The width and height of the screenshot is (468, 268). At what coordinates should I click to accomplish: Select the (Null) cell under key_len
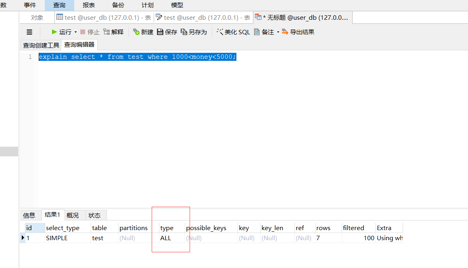tap(277, 238)
